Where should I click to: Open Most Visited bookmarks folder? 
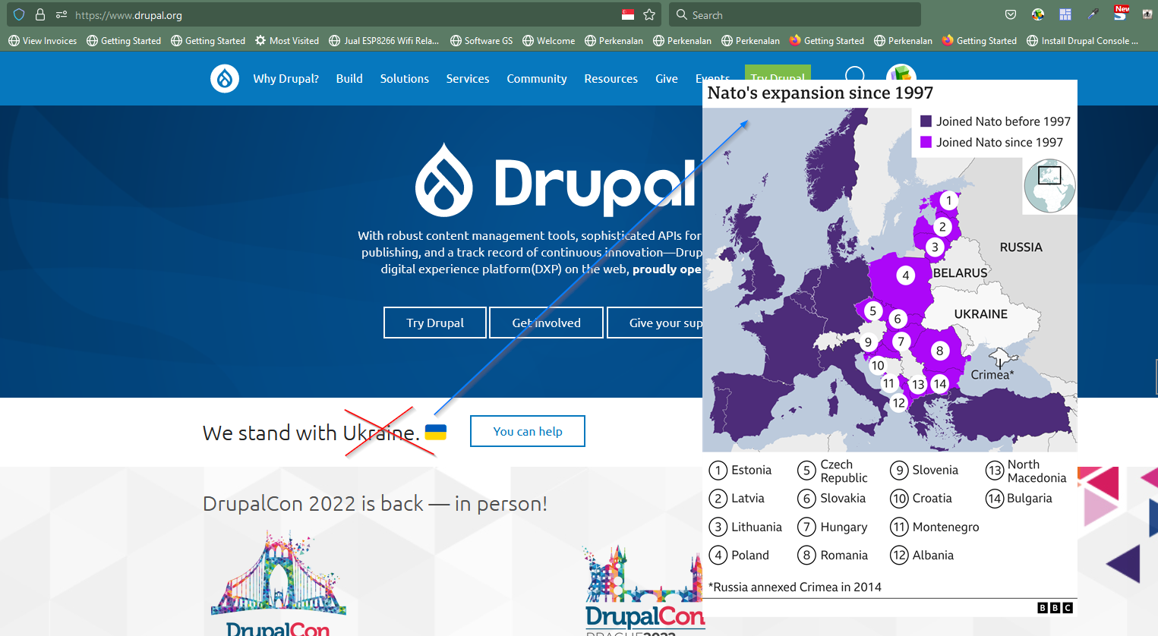click(x=287, y=41)
